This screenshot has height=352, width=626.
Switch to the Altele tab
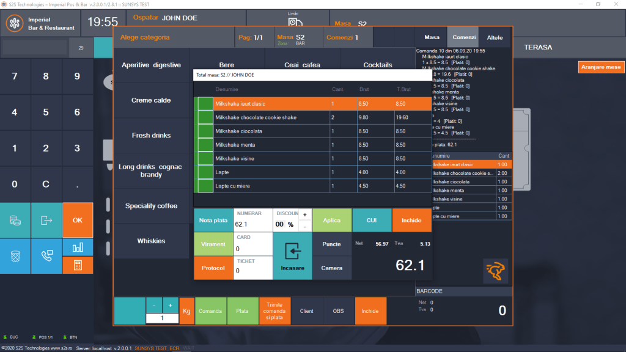[x=495, y=37]
